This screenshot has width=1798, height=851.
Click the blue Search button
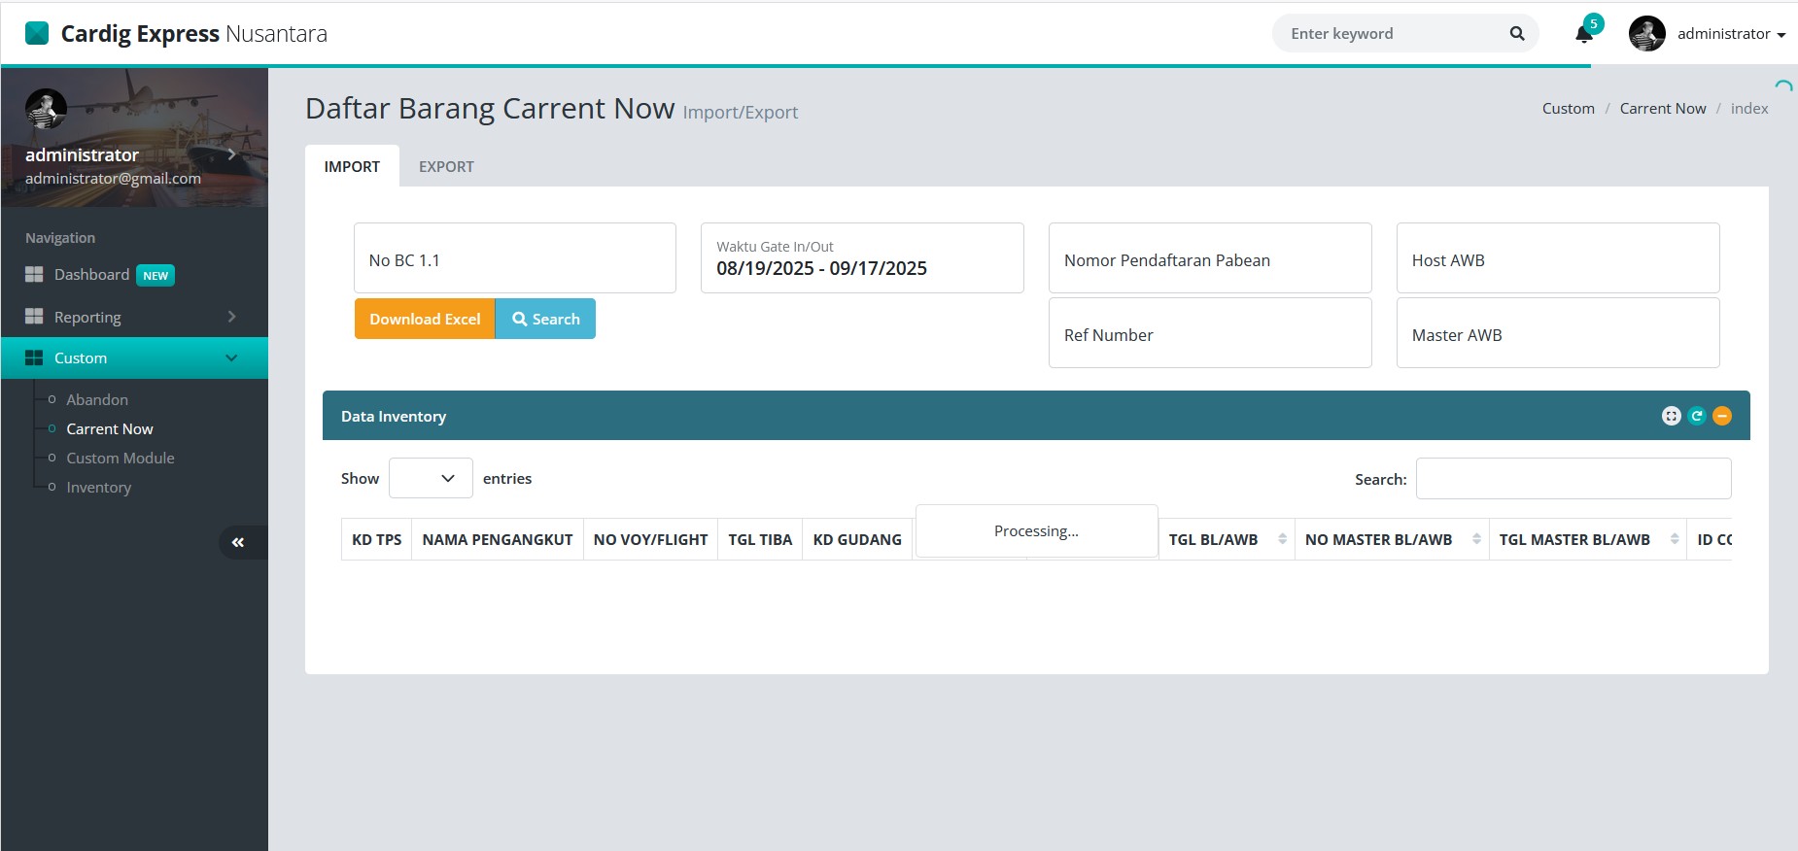[545, 319]
